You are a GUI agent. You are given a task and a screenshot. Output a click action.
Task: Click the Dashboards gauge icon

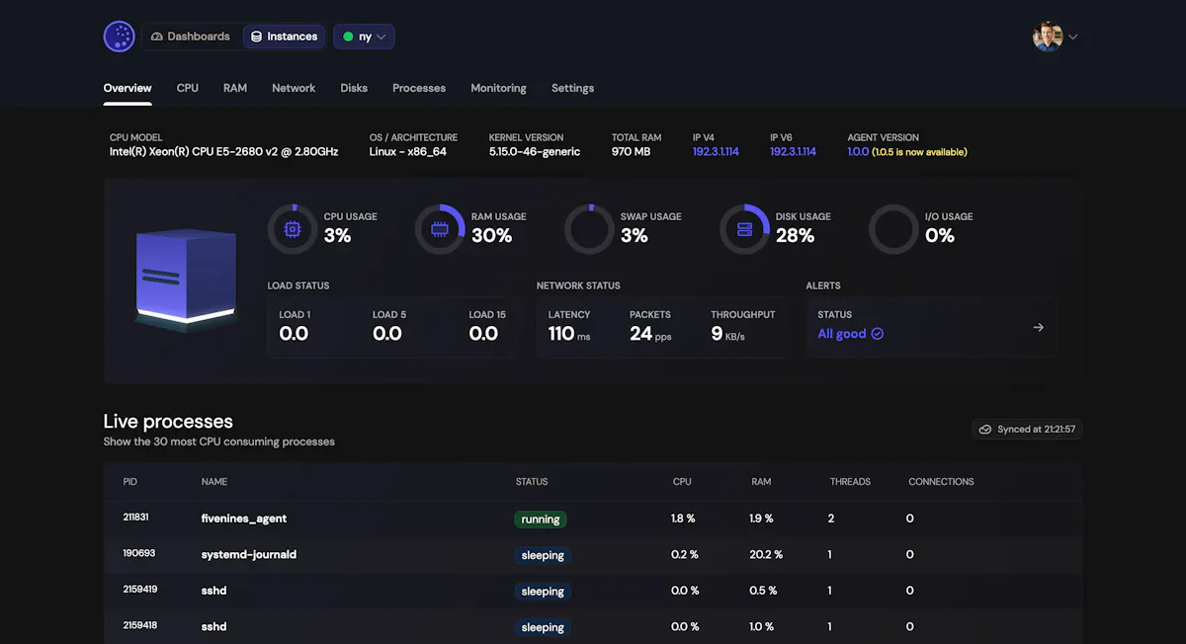coord(156,37)
